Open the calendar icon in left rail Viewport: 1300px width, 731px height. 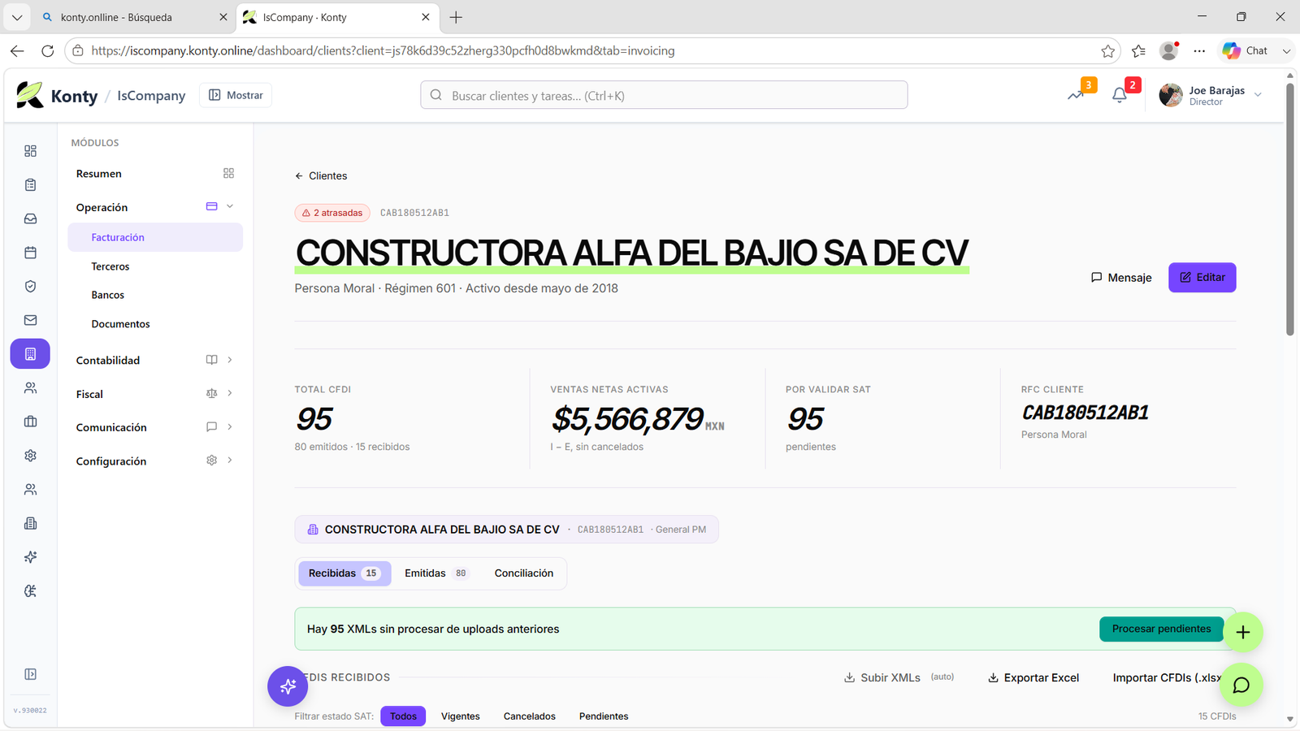(x=30, y=253)
